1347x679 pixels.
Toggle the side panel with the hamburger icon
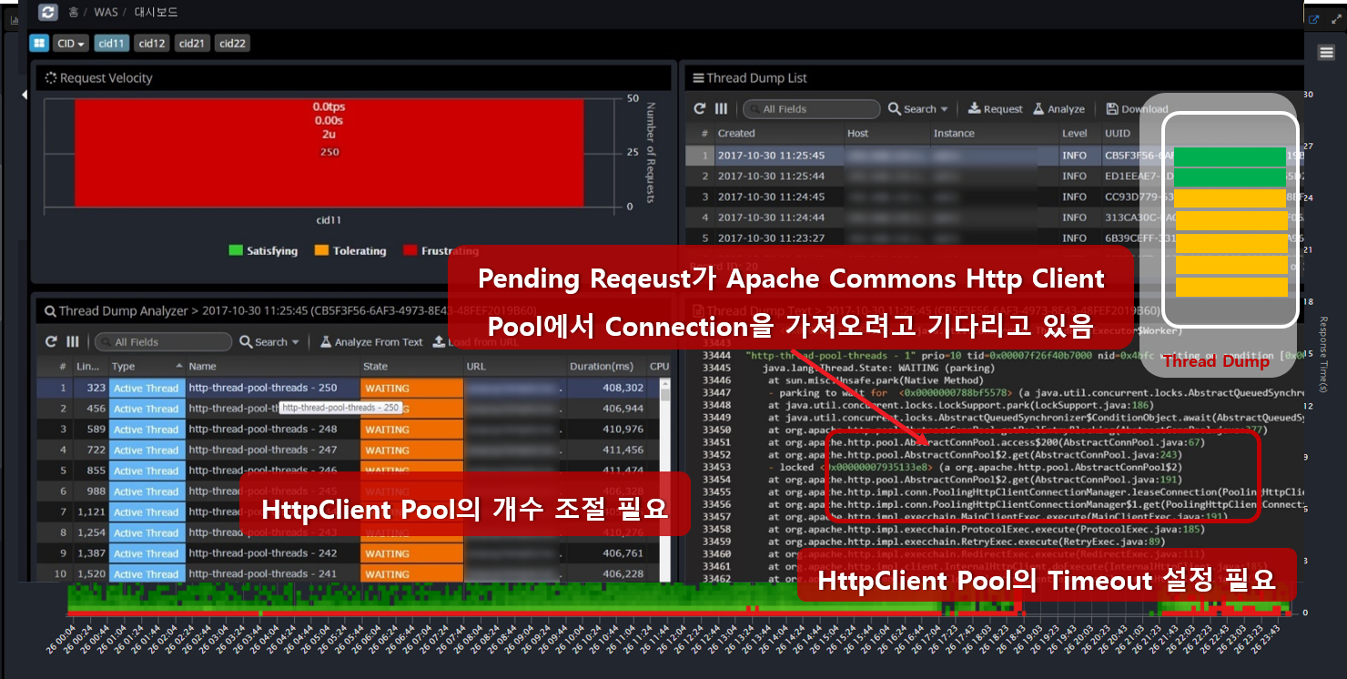1326,52
